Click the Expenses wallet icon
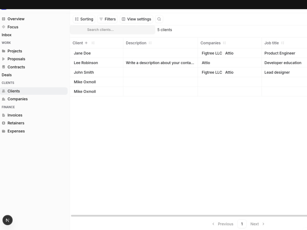 coord(3,131)
